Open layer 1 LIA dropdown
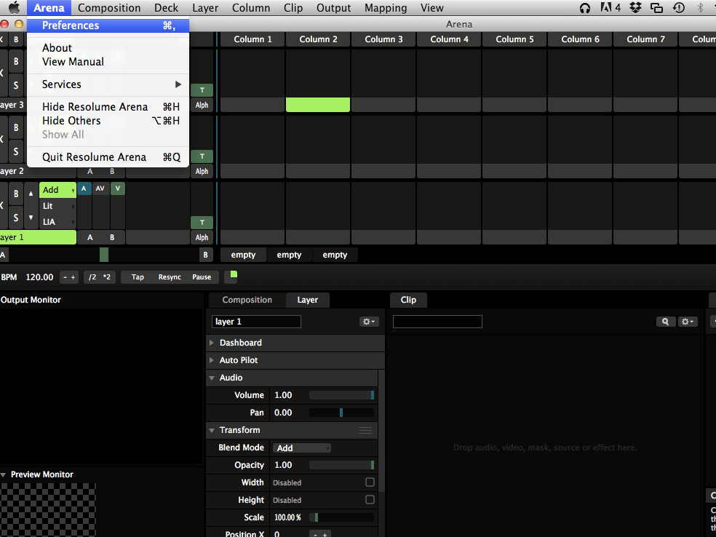716x537 pixels. coord(58,222)
